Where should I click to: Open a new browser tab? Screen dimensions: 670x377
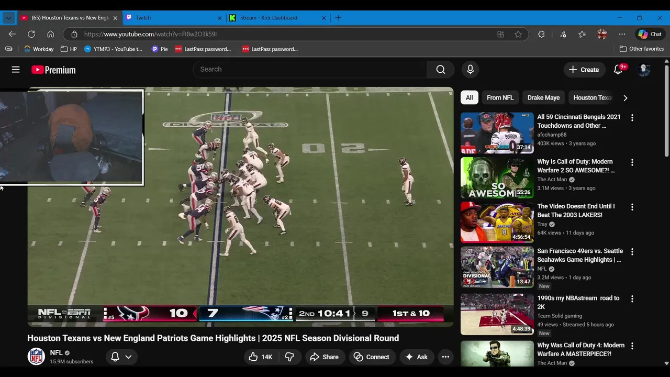coord(338,18)
